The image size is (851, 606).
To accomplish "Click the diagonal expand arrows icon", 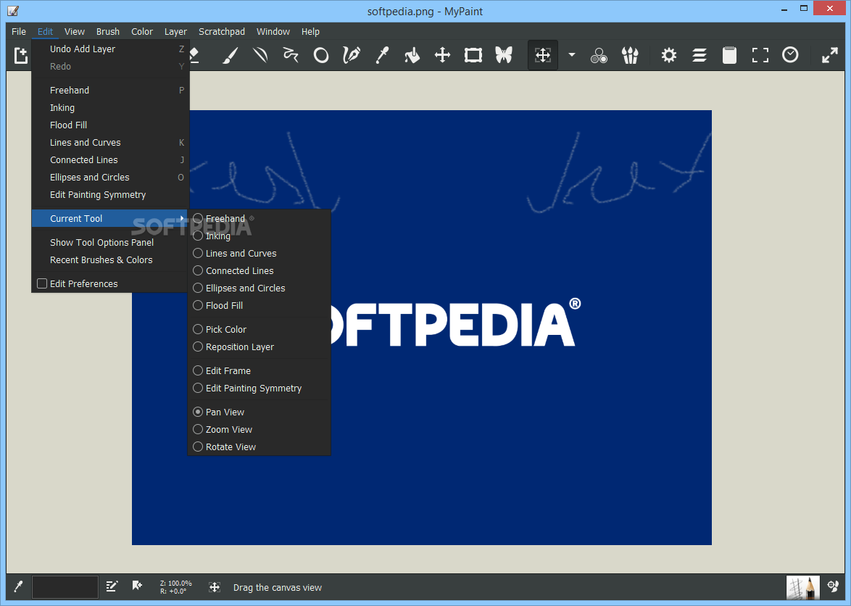I will coord(830,55).
